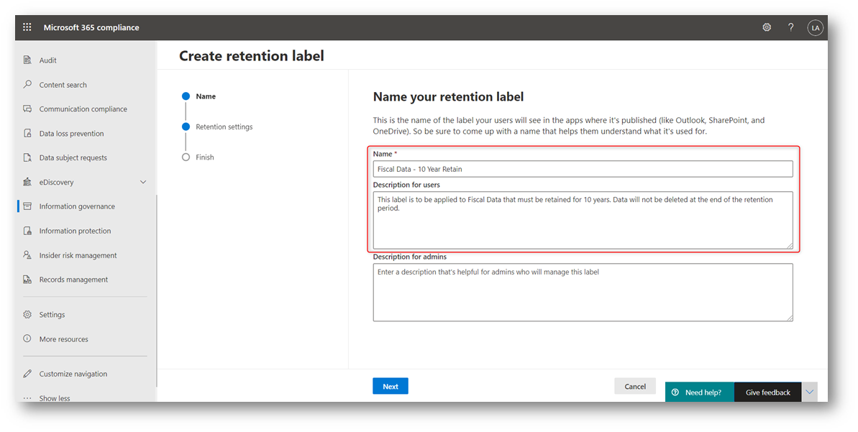Click the Cancel button

coord(635,386)
